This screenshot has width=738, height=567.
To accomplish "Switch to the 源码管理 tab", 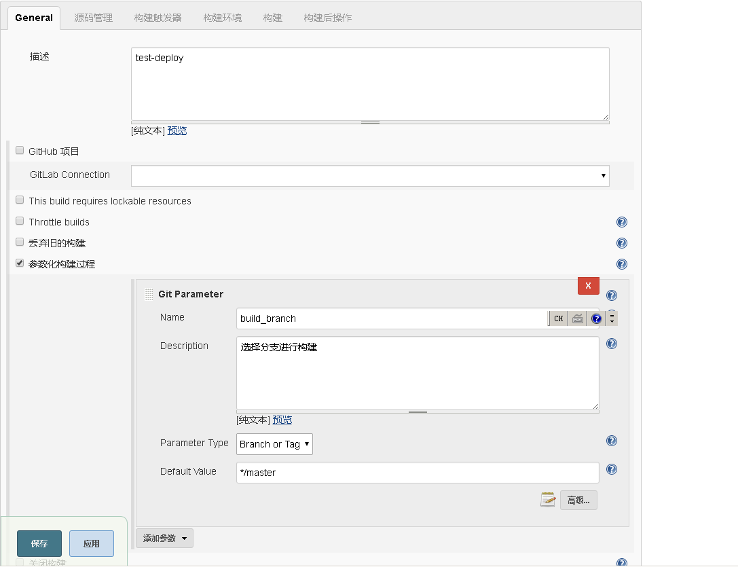I will pyautogui.click(x=93, y=18).
